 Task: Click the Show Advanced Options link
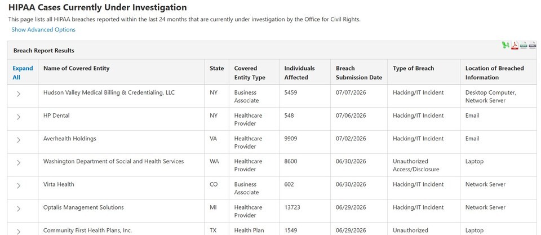(43, 30)
